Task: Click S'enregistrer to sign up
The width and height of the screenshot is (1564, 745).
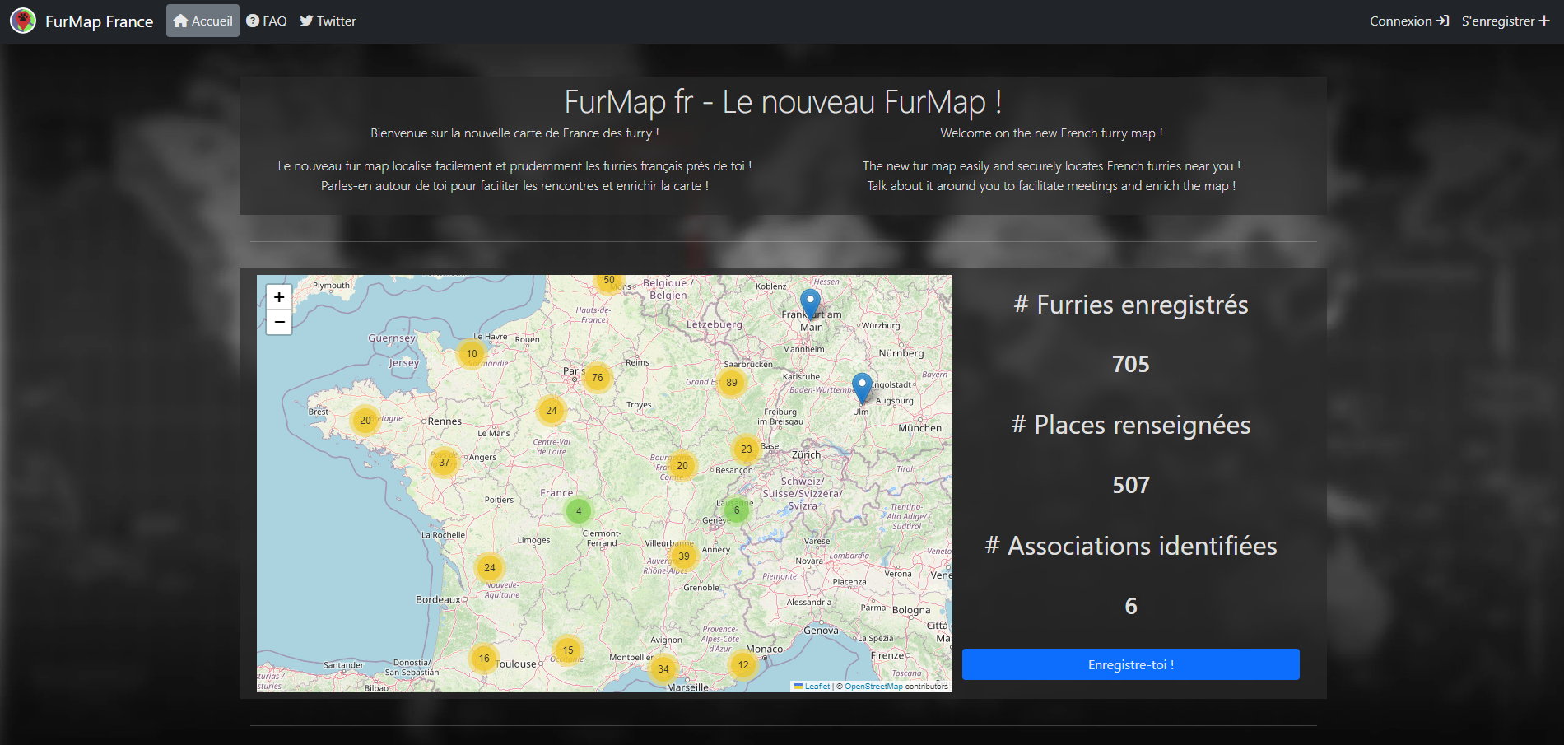Action: pos(1506,21)
